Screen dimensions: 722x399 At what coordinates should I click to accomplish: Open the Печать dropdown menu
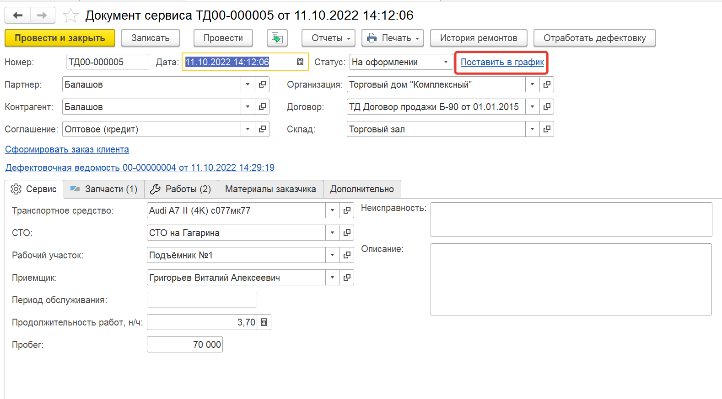pyautogui.click(x=393, y=38)
